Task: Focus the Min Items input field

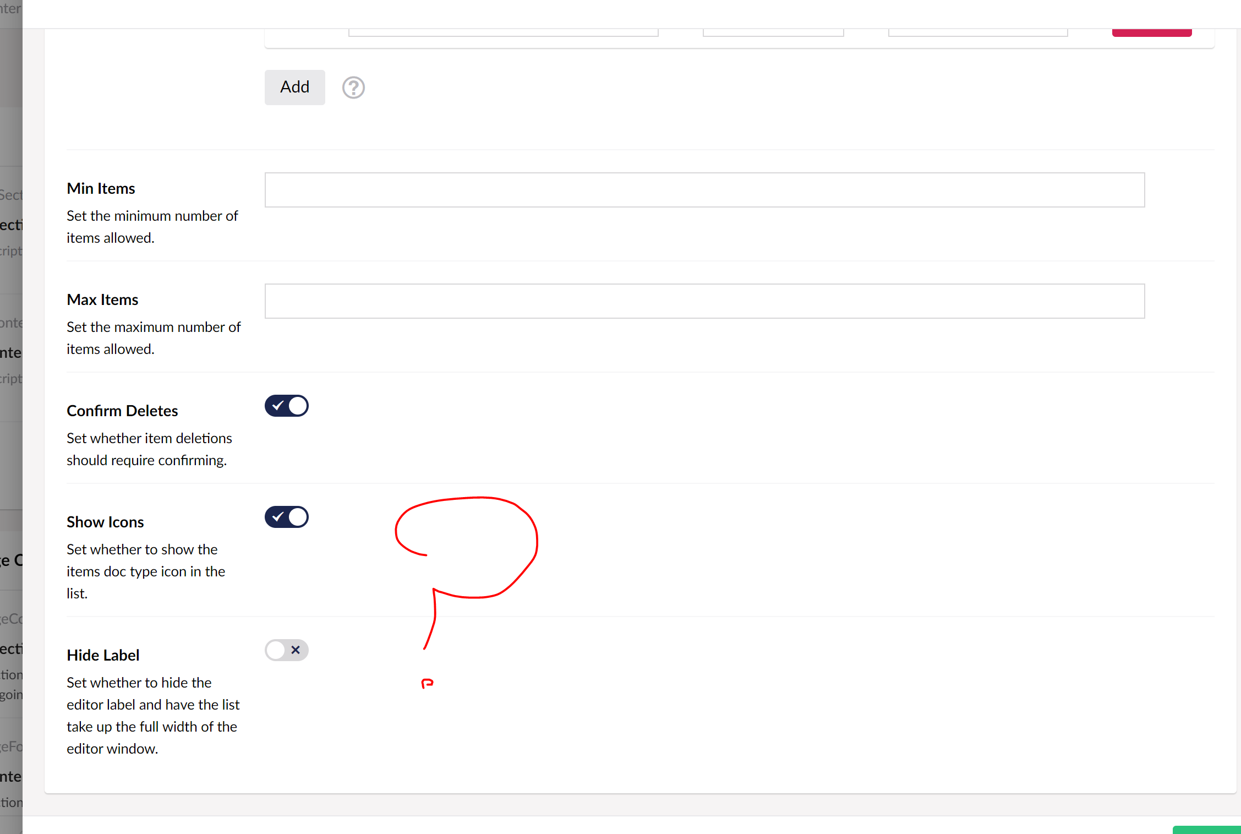Action: pos(704,190)
